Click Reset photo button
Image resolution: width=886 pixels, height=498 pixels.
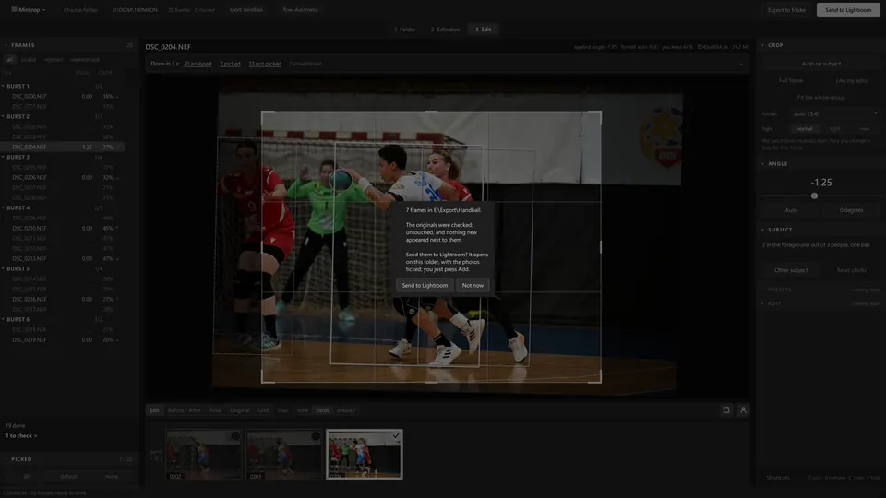click(851, 270)
